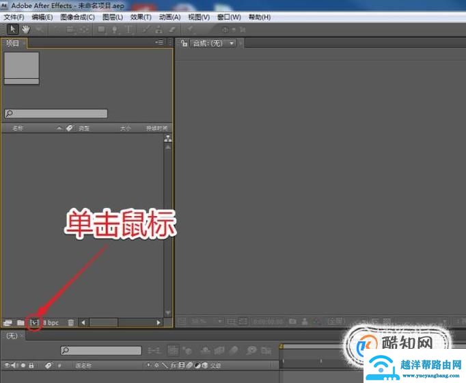The image size is (466, 383).
Task: Select the Rectangle mask tool
Action: pos(102,29)
